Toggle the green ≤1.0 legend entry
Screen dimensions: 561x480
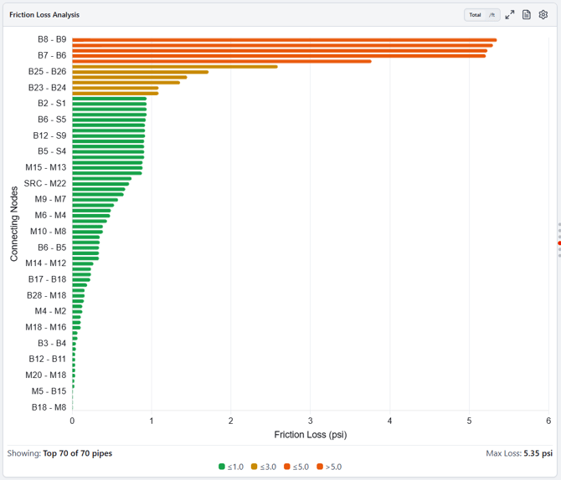point(231,467)
